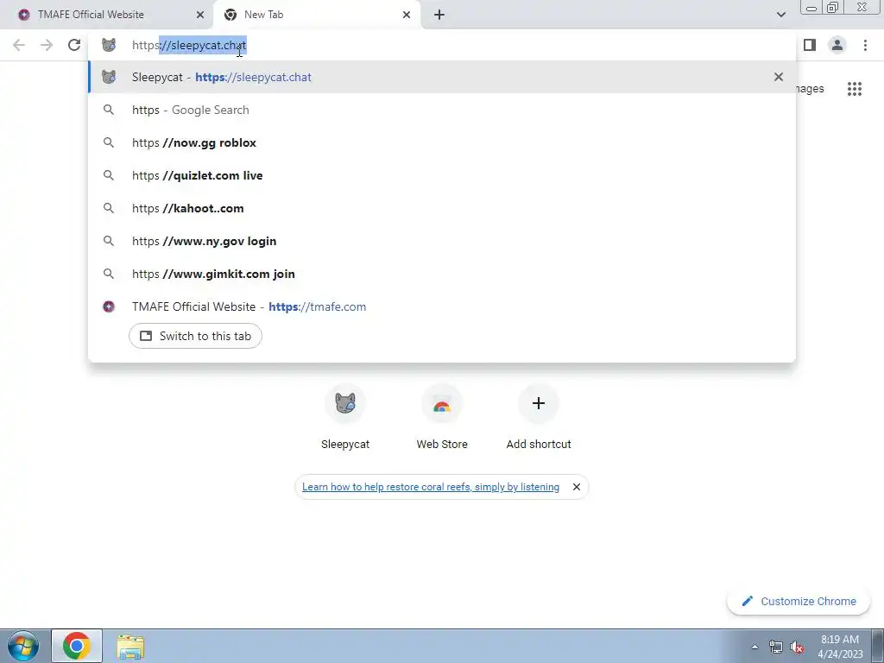The image size is (884, 663).
Task: Open the Windows Start menu
Action: [23, 646]
